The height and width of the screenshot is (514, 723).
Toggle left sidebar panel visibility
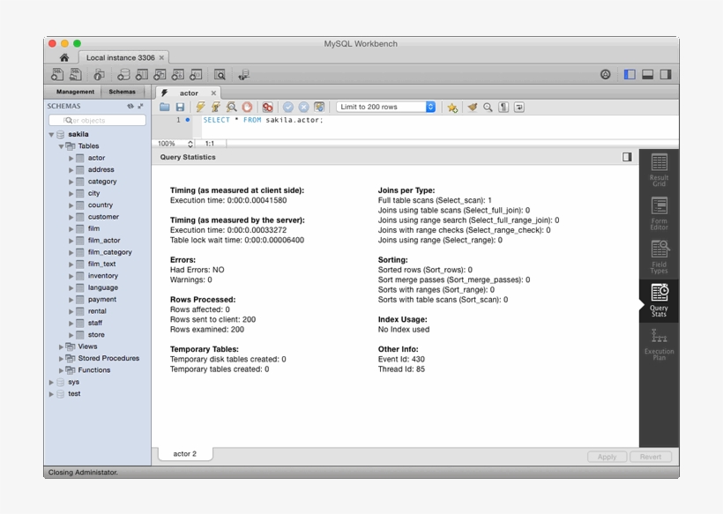(630, 74)
